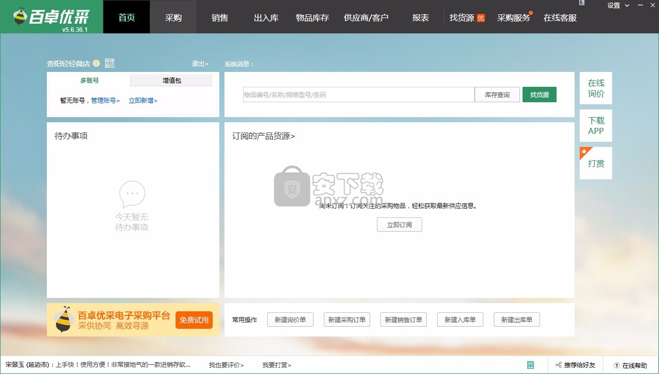
Task: Click the 库存查询 button
Action: 497,95
